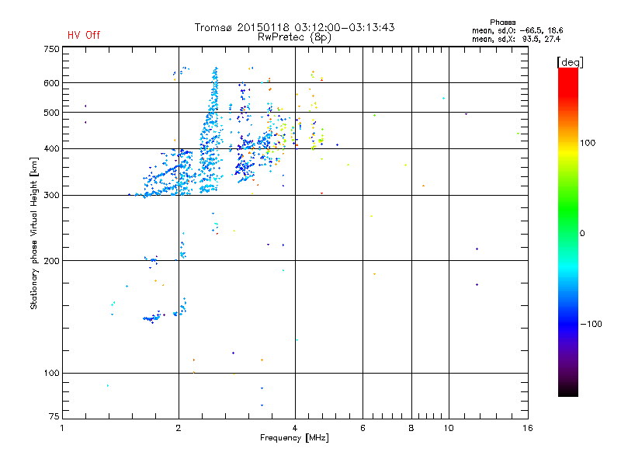Click the red 'HV Off' label

pyautogui.click(x=84, y=35)
